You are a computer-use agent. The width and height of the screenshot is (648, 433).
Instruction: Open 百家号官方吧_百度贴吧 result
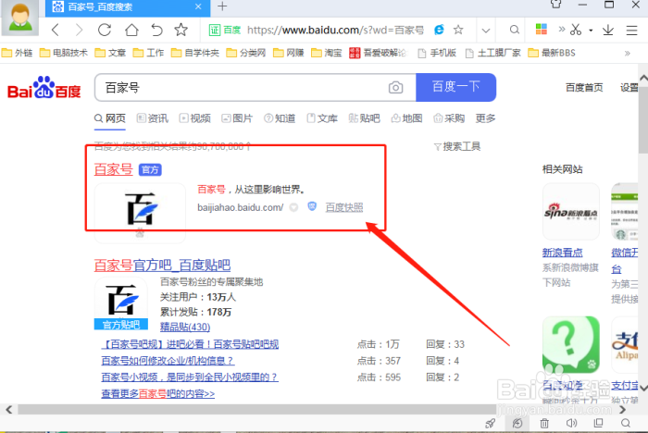click(162, 266)
